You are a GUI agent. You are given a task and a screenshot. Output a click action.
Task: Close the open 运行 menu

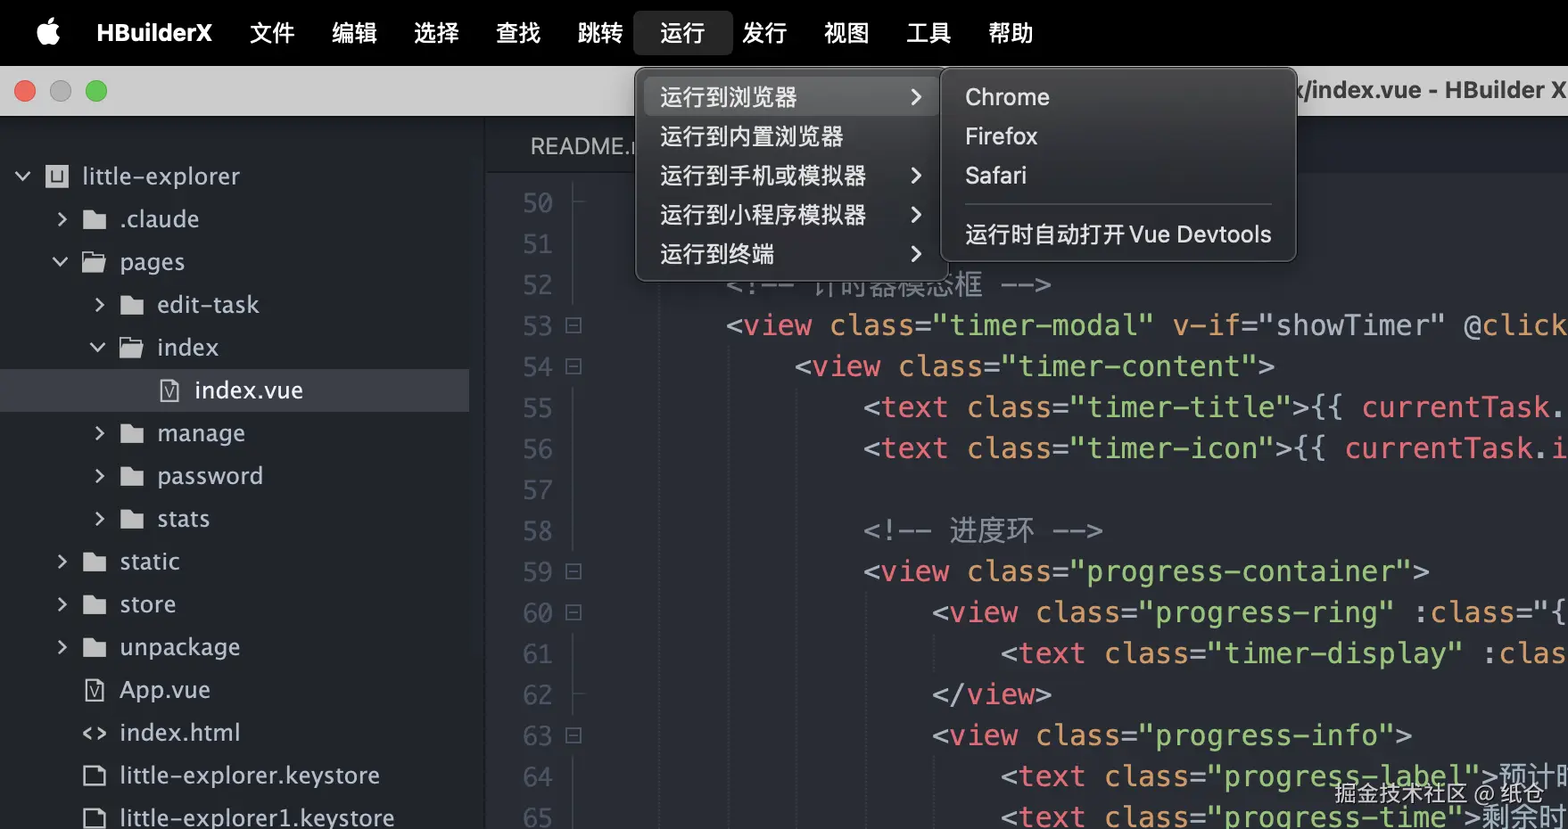[x=682, y=33]
